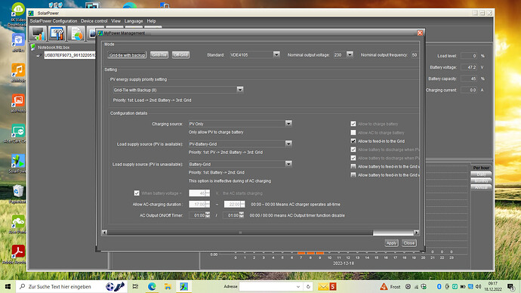Open PV energy supply priority dropdown

[x=240, y=90]
